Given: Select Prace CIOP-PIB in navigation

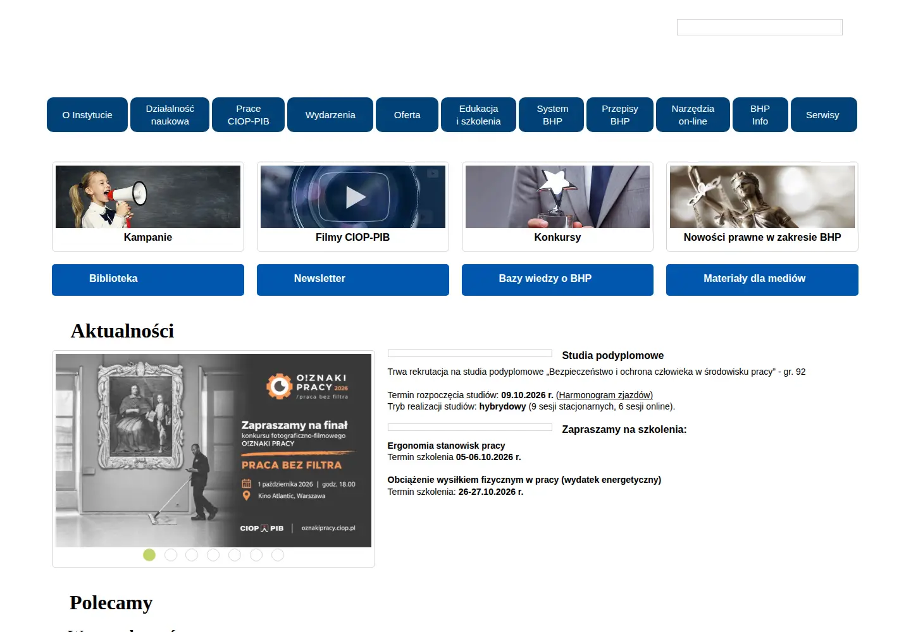Looking at the screenshot, I should (x=248, y=115).
